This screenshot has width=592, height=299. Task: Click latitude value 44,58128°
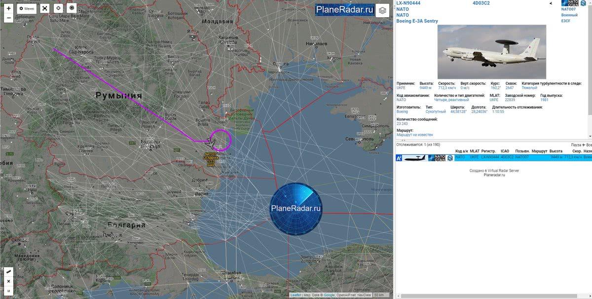[x=459, y=112]
